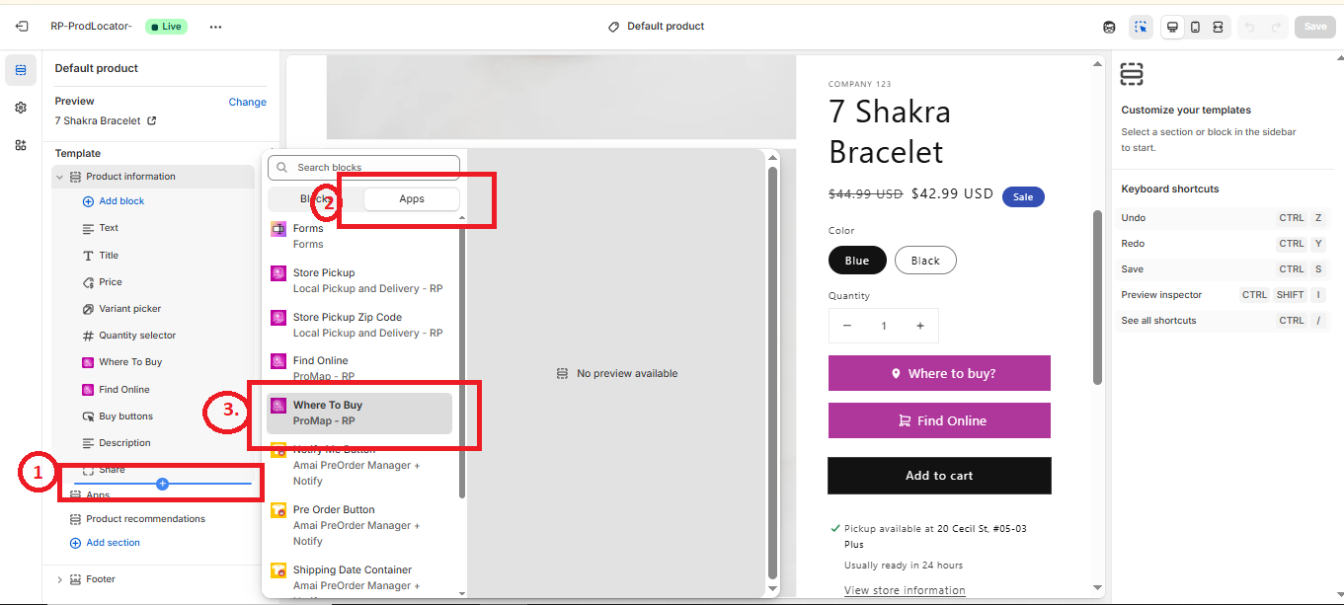This screenshot has width=1344, height=605.
Task: Switch to mobile preview icon
Action: click(1195, 27)
